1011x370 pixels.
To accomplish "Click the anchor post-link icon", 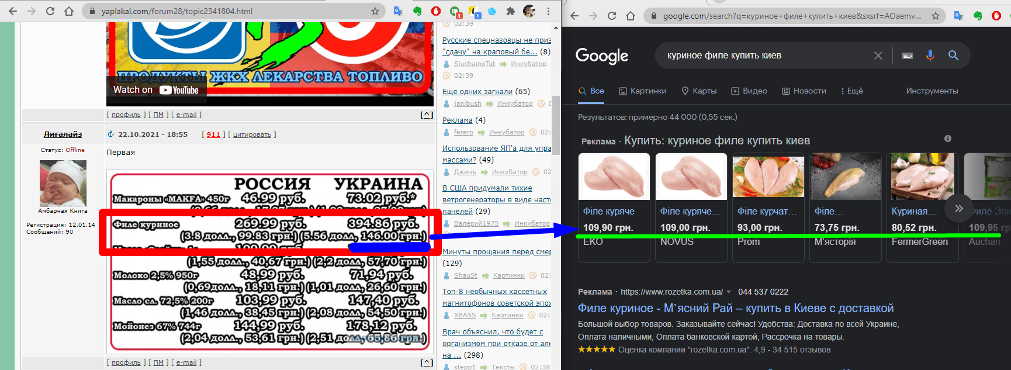I will tap(110, 134).
